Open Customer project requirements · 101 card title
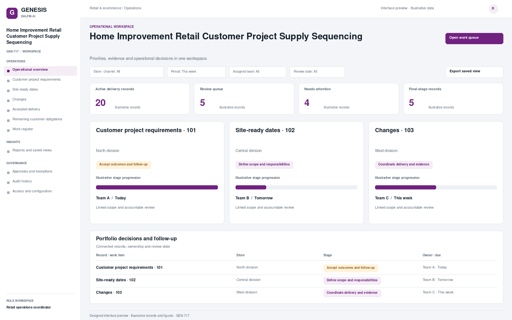Image resolution: width=512 pixels, height=320 pixels. pyautogui.click(x=146, y=130)
